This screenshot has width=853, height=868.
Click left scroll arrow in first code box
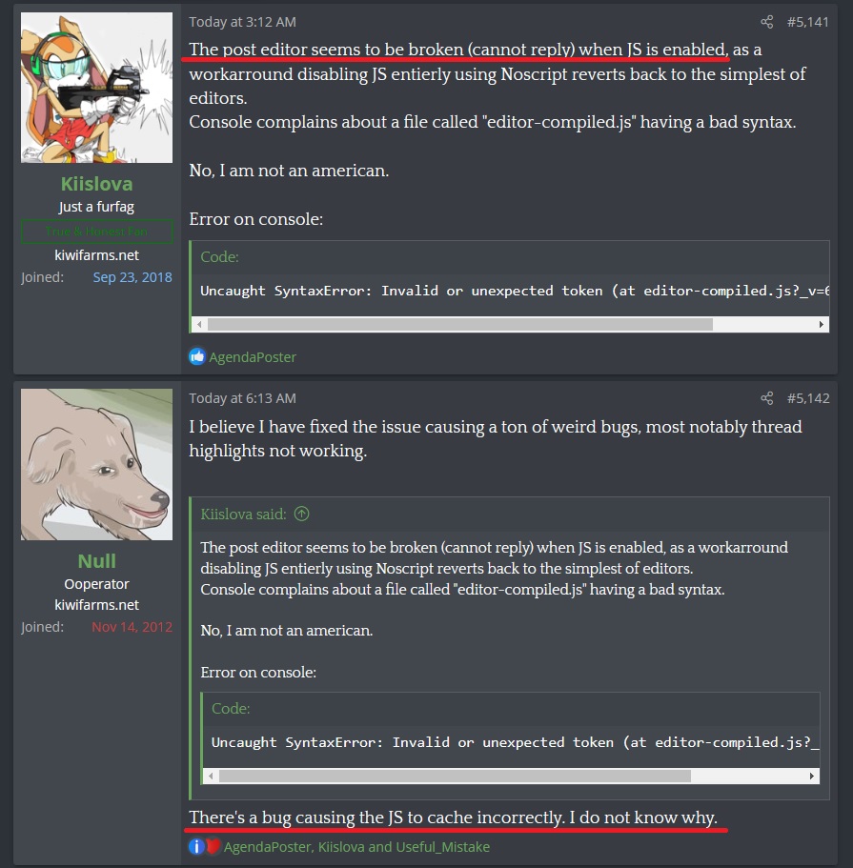pyautogui.click(x=199, y=324)
